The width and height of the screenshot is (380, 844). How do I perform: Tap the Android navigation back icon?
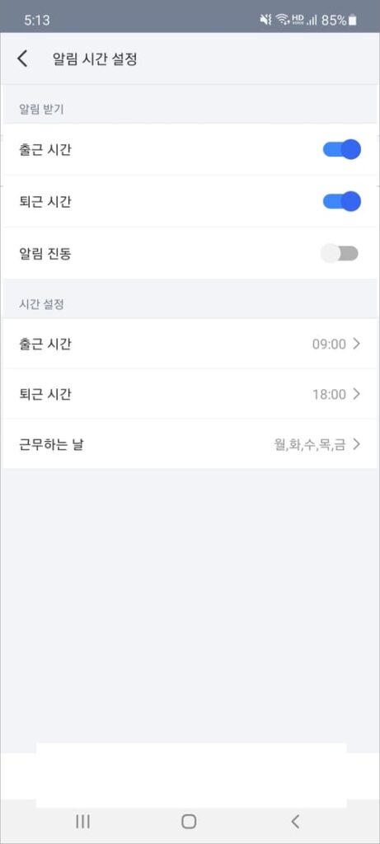(x=294, y=822)
